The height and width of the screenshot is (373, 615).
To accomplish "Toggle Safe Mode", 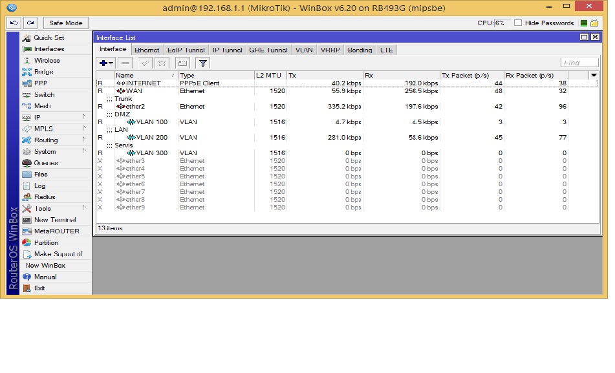I will [x=65, y=23].
